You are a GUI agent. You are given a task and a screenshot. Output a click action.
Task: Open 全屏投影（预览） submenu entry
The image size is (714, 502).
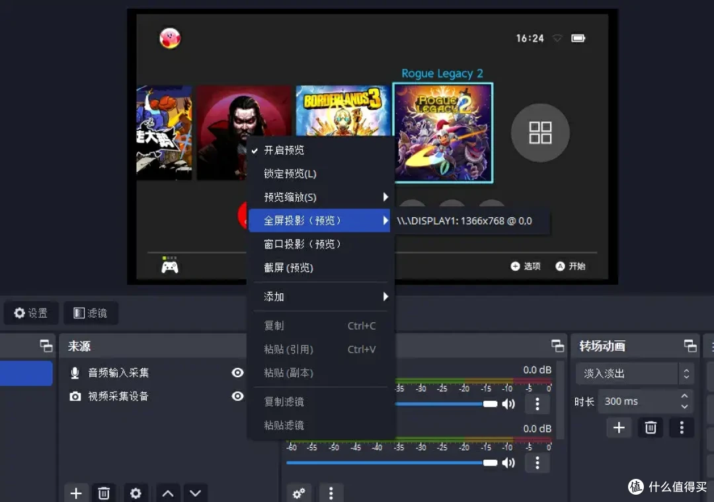pos(320,221)
